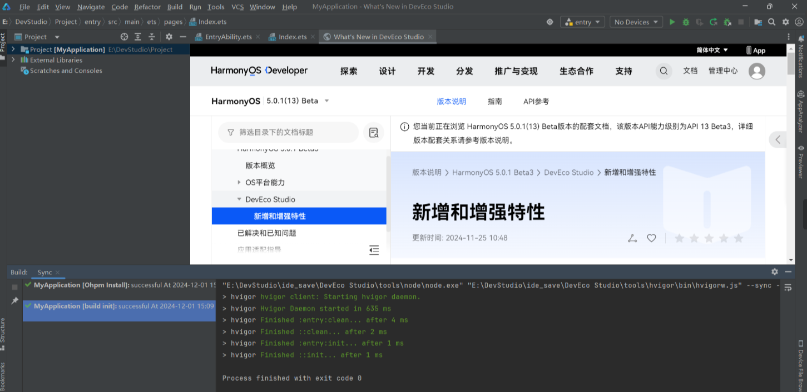Viewport: 807px width, 392px height.
Task: Collapse all icon in Project panel header
Action: click(x=152, y=37)
